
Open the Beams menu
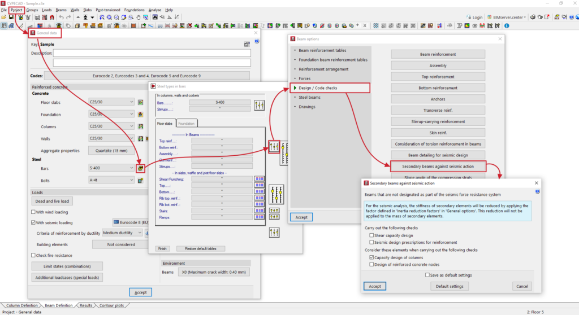(x=61, y=10)
